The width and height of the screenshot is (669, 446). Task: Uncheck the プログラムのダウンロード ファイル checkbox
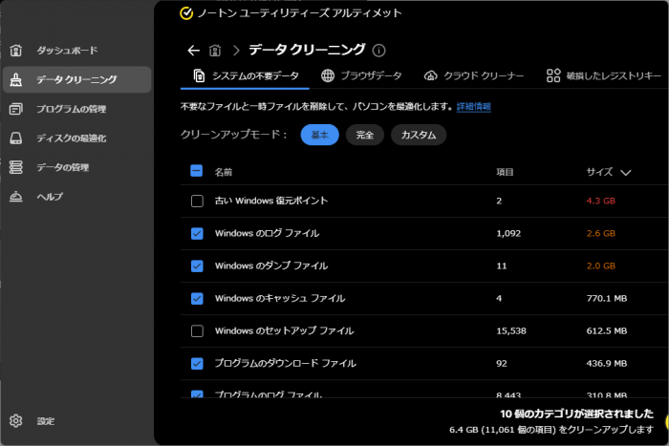pyautogui.click(x=197, y=364)
